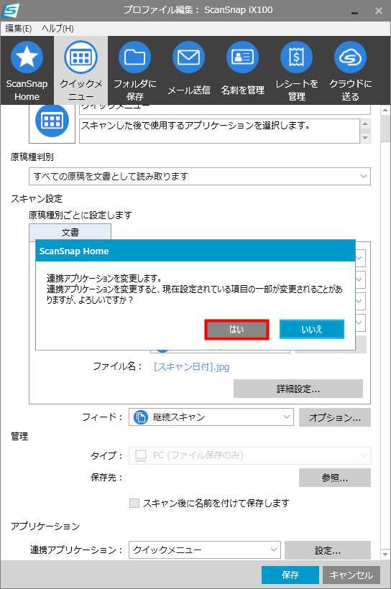Open the タイプ PC (ファイル保存のみ) dropdown
The width and height of the screenshot is (391, 589).
pos(249,455)
